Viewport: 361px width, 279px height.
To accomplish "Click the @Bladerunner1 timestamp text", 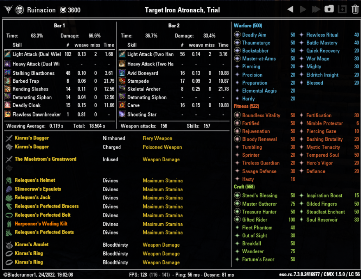I will click(38, 275).
